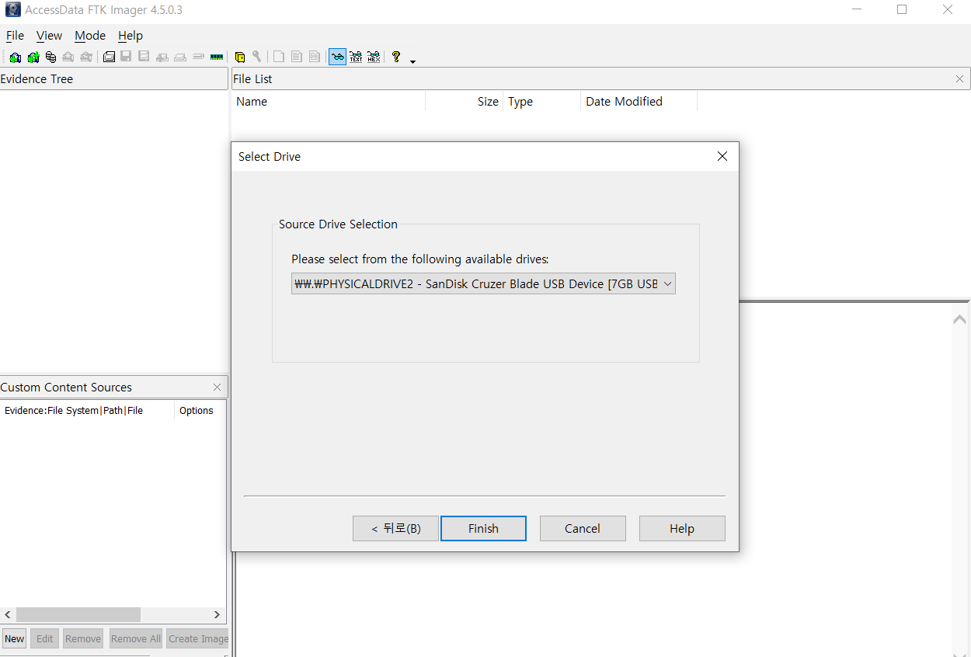
Task: Click the Remove button in Custom Content Sources
Action: 83,638
